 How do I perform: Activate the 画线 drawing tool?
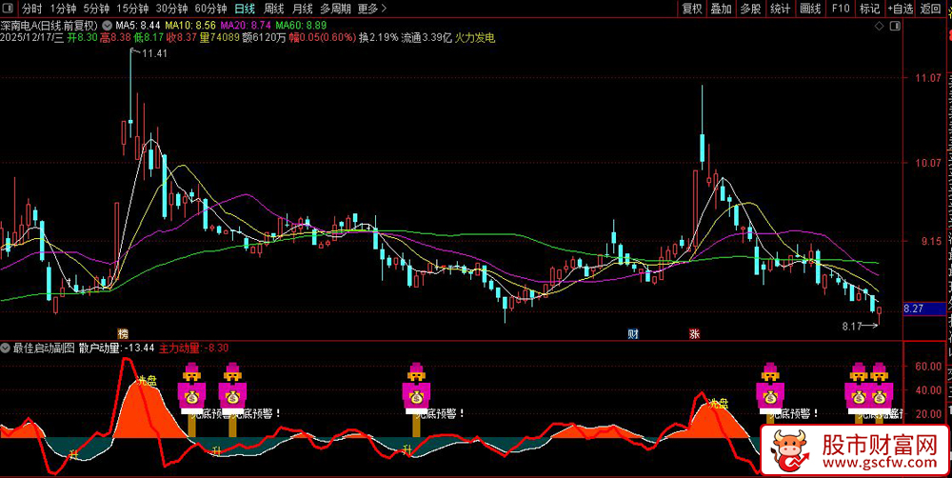(x=810, y=9)
